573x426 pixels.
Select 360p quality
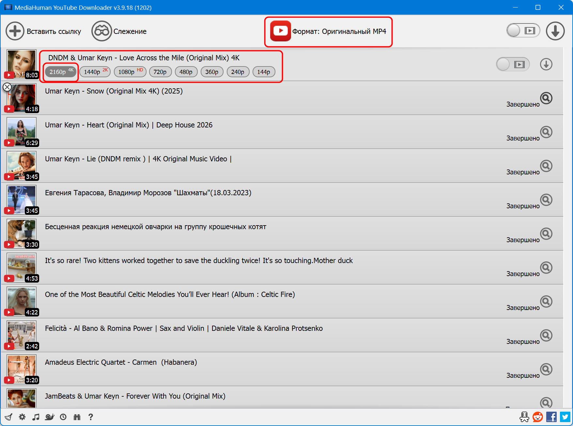[212, 72]
